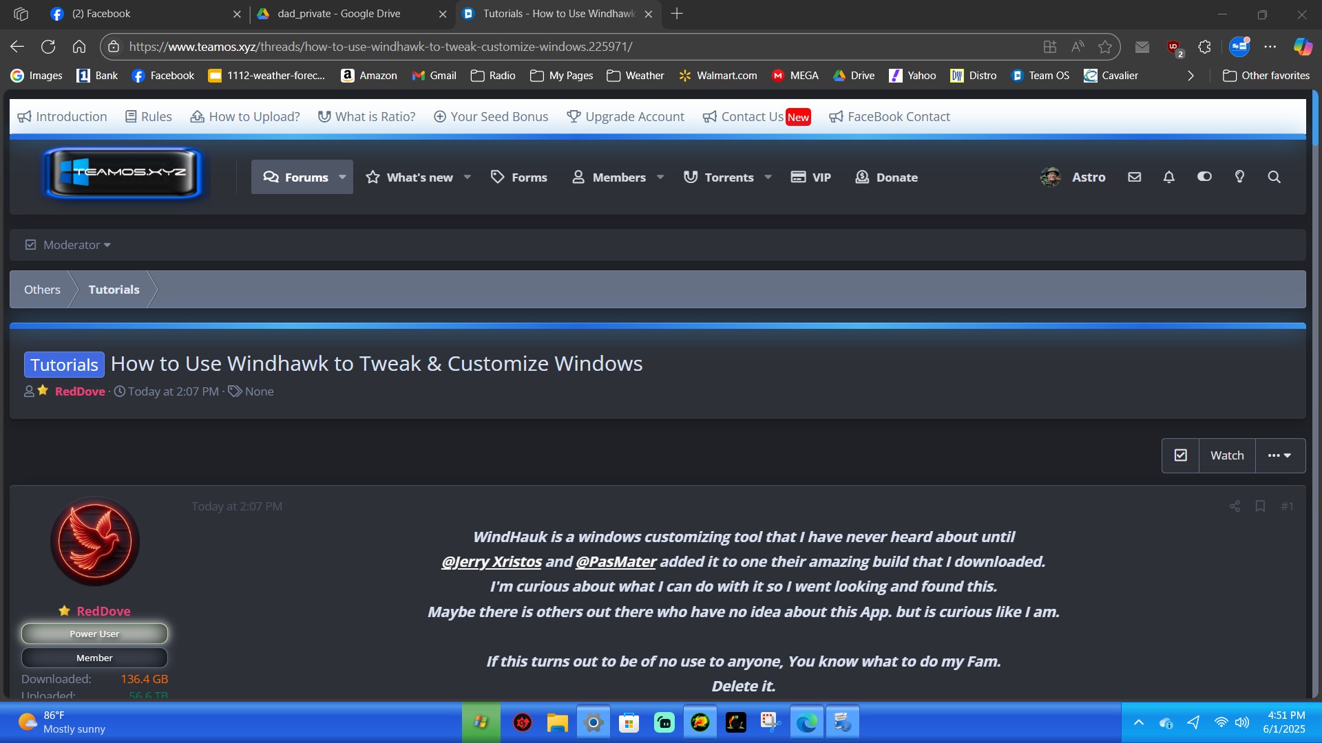Open read aloud icon in address bar
The width and height of the screenshot is (1322, 743).
1078,47
